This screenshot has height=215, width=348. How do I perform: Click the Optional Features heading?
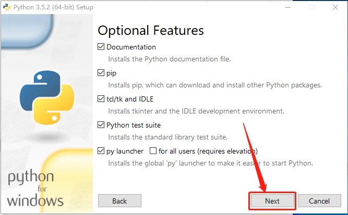pyautogui.click(x=151, y=31)
